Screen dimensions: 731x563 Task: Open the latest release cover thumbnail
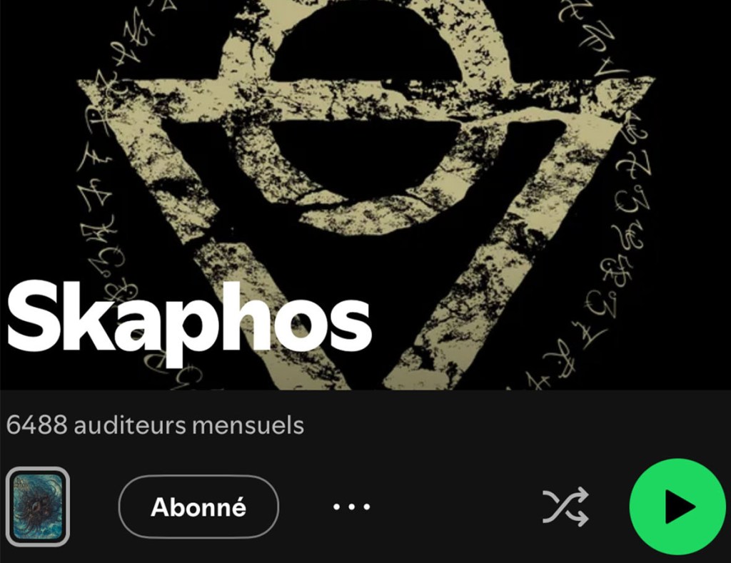(38, 507)
